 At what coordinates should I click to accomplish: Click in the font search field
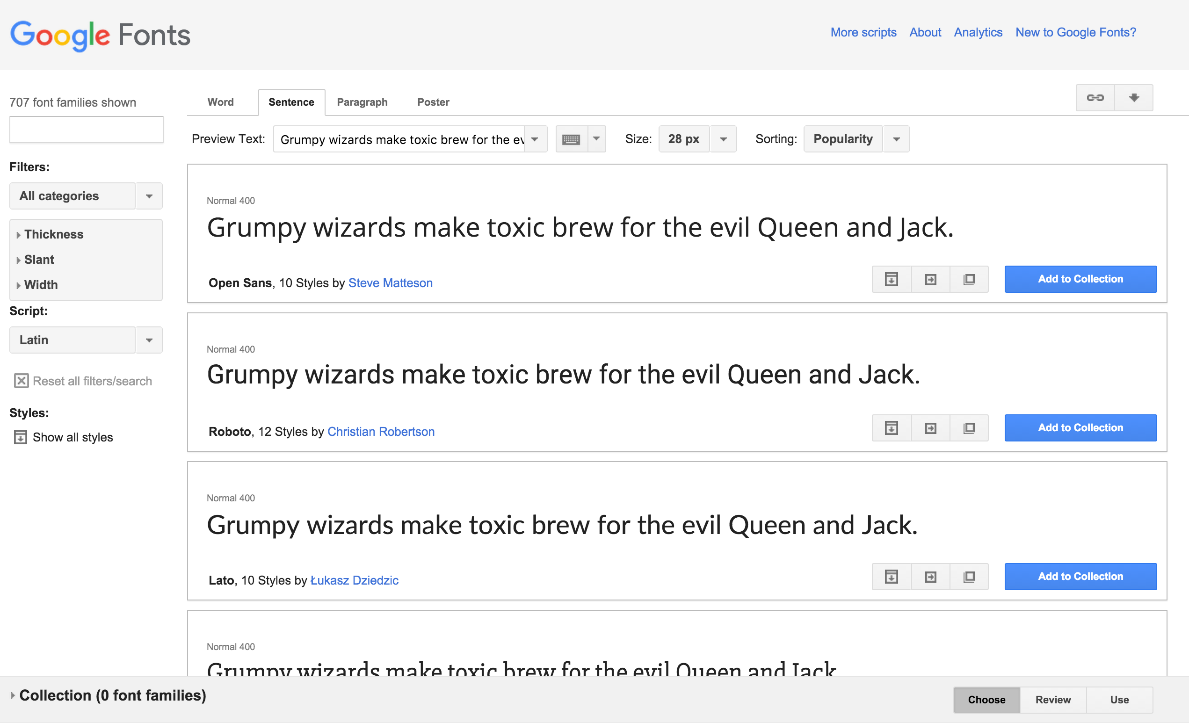pos(87,129)
